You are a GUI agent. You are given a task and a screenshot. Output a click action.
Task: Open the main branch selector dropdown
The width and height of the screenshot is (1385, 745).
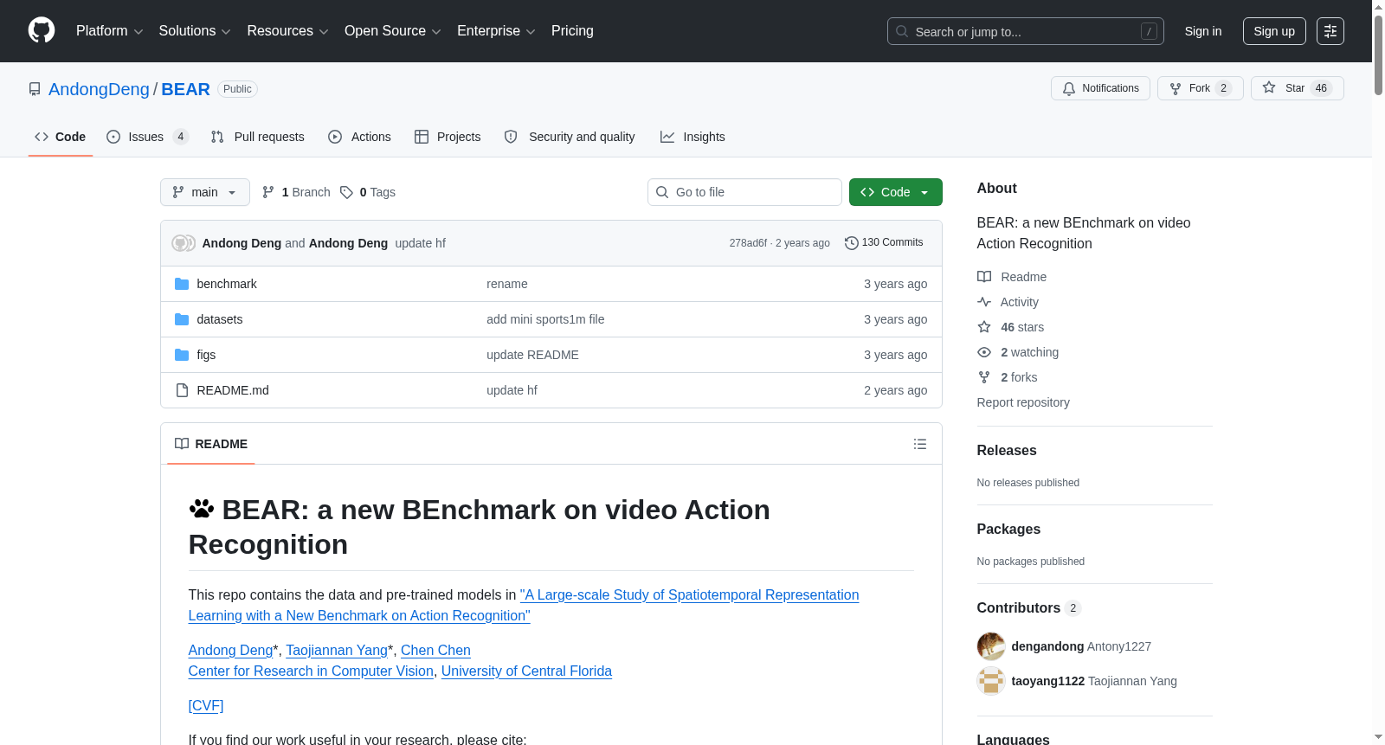205,192
